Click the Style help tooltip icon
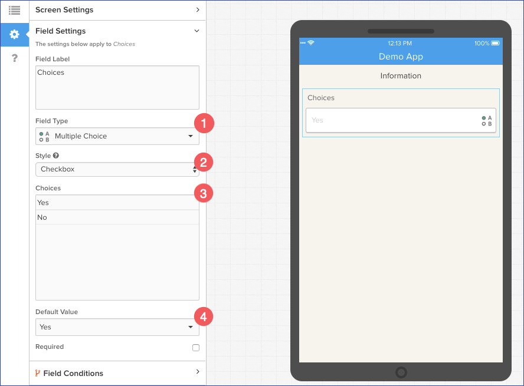The image size is (524, 386). coord(56,156)
